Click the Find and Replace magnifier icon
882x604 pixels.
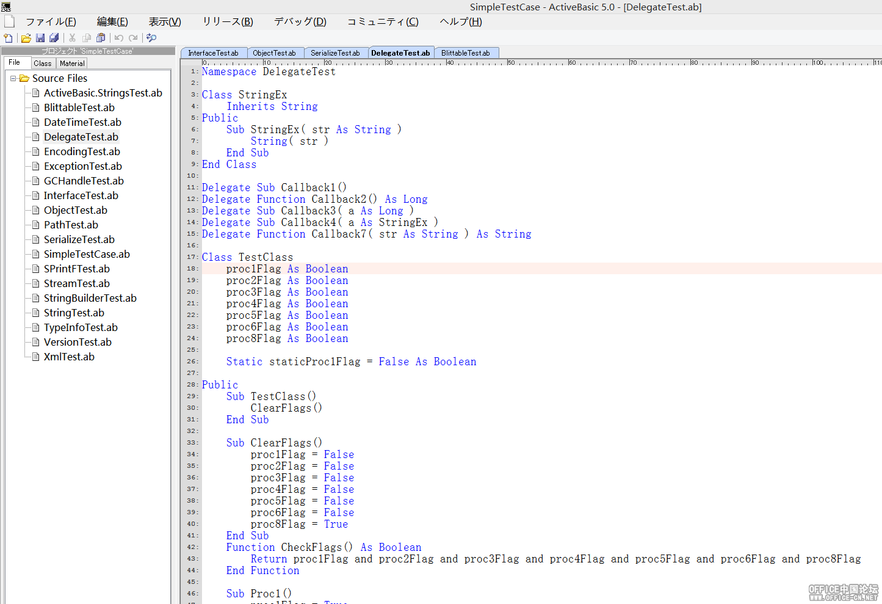click(151, 38)
